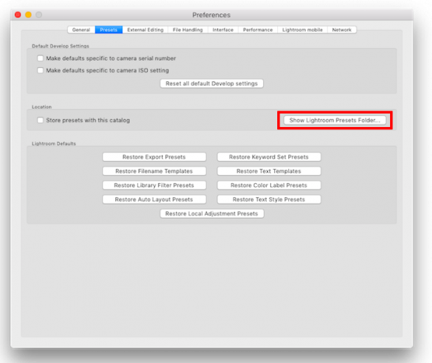The width and height of the screenshot is (432, 363).
Task: Click Restore Text Templates
Action: 269,171
